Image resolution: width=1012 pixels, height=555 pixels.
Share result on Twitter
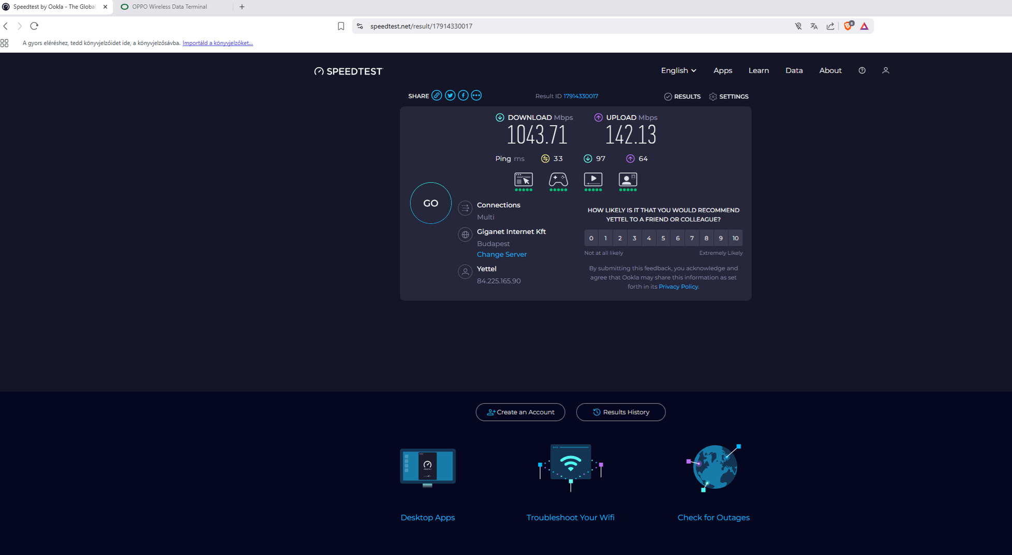[x=450, y=95]
